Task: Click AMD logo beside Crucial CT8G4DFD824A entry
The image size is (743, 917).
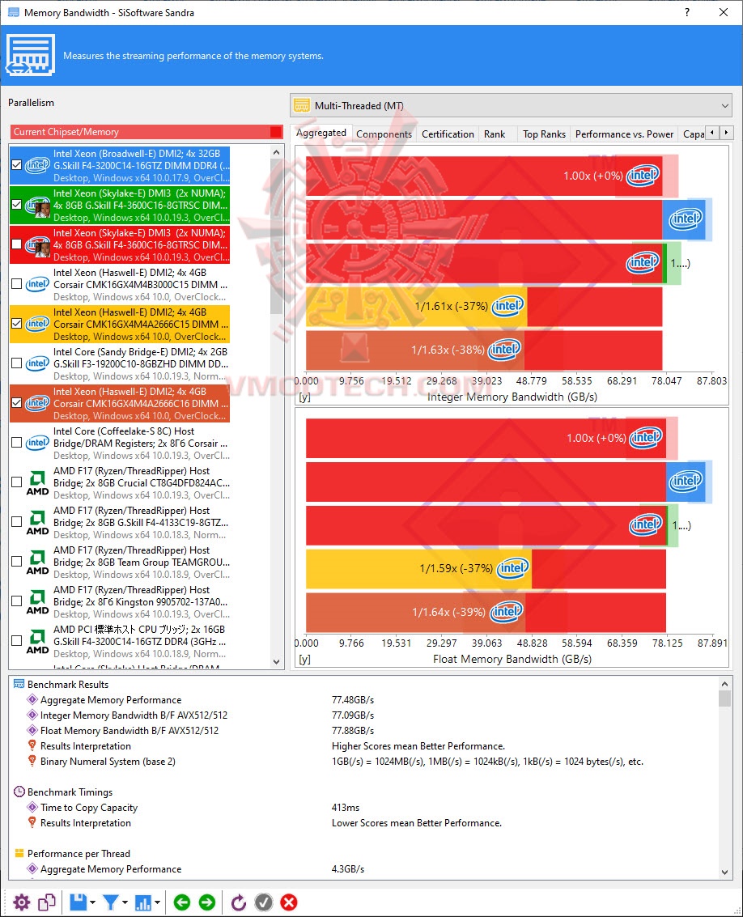Action: pos(37,482)
